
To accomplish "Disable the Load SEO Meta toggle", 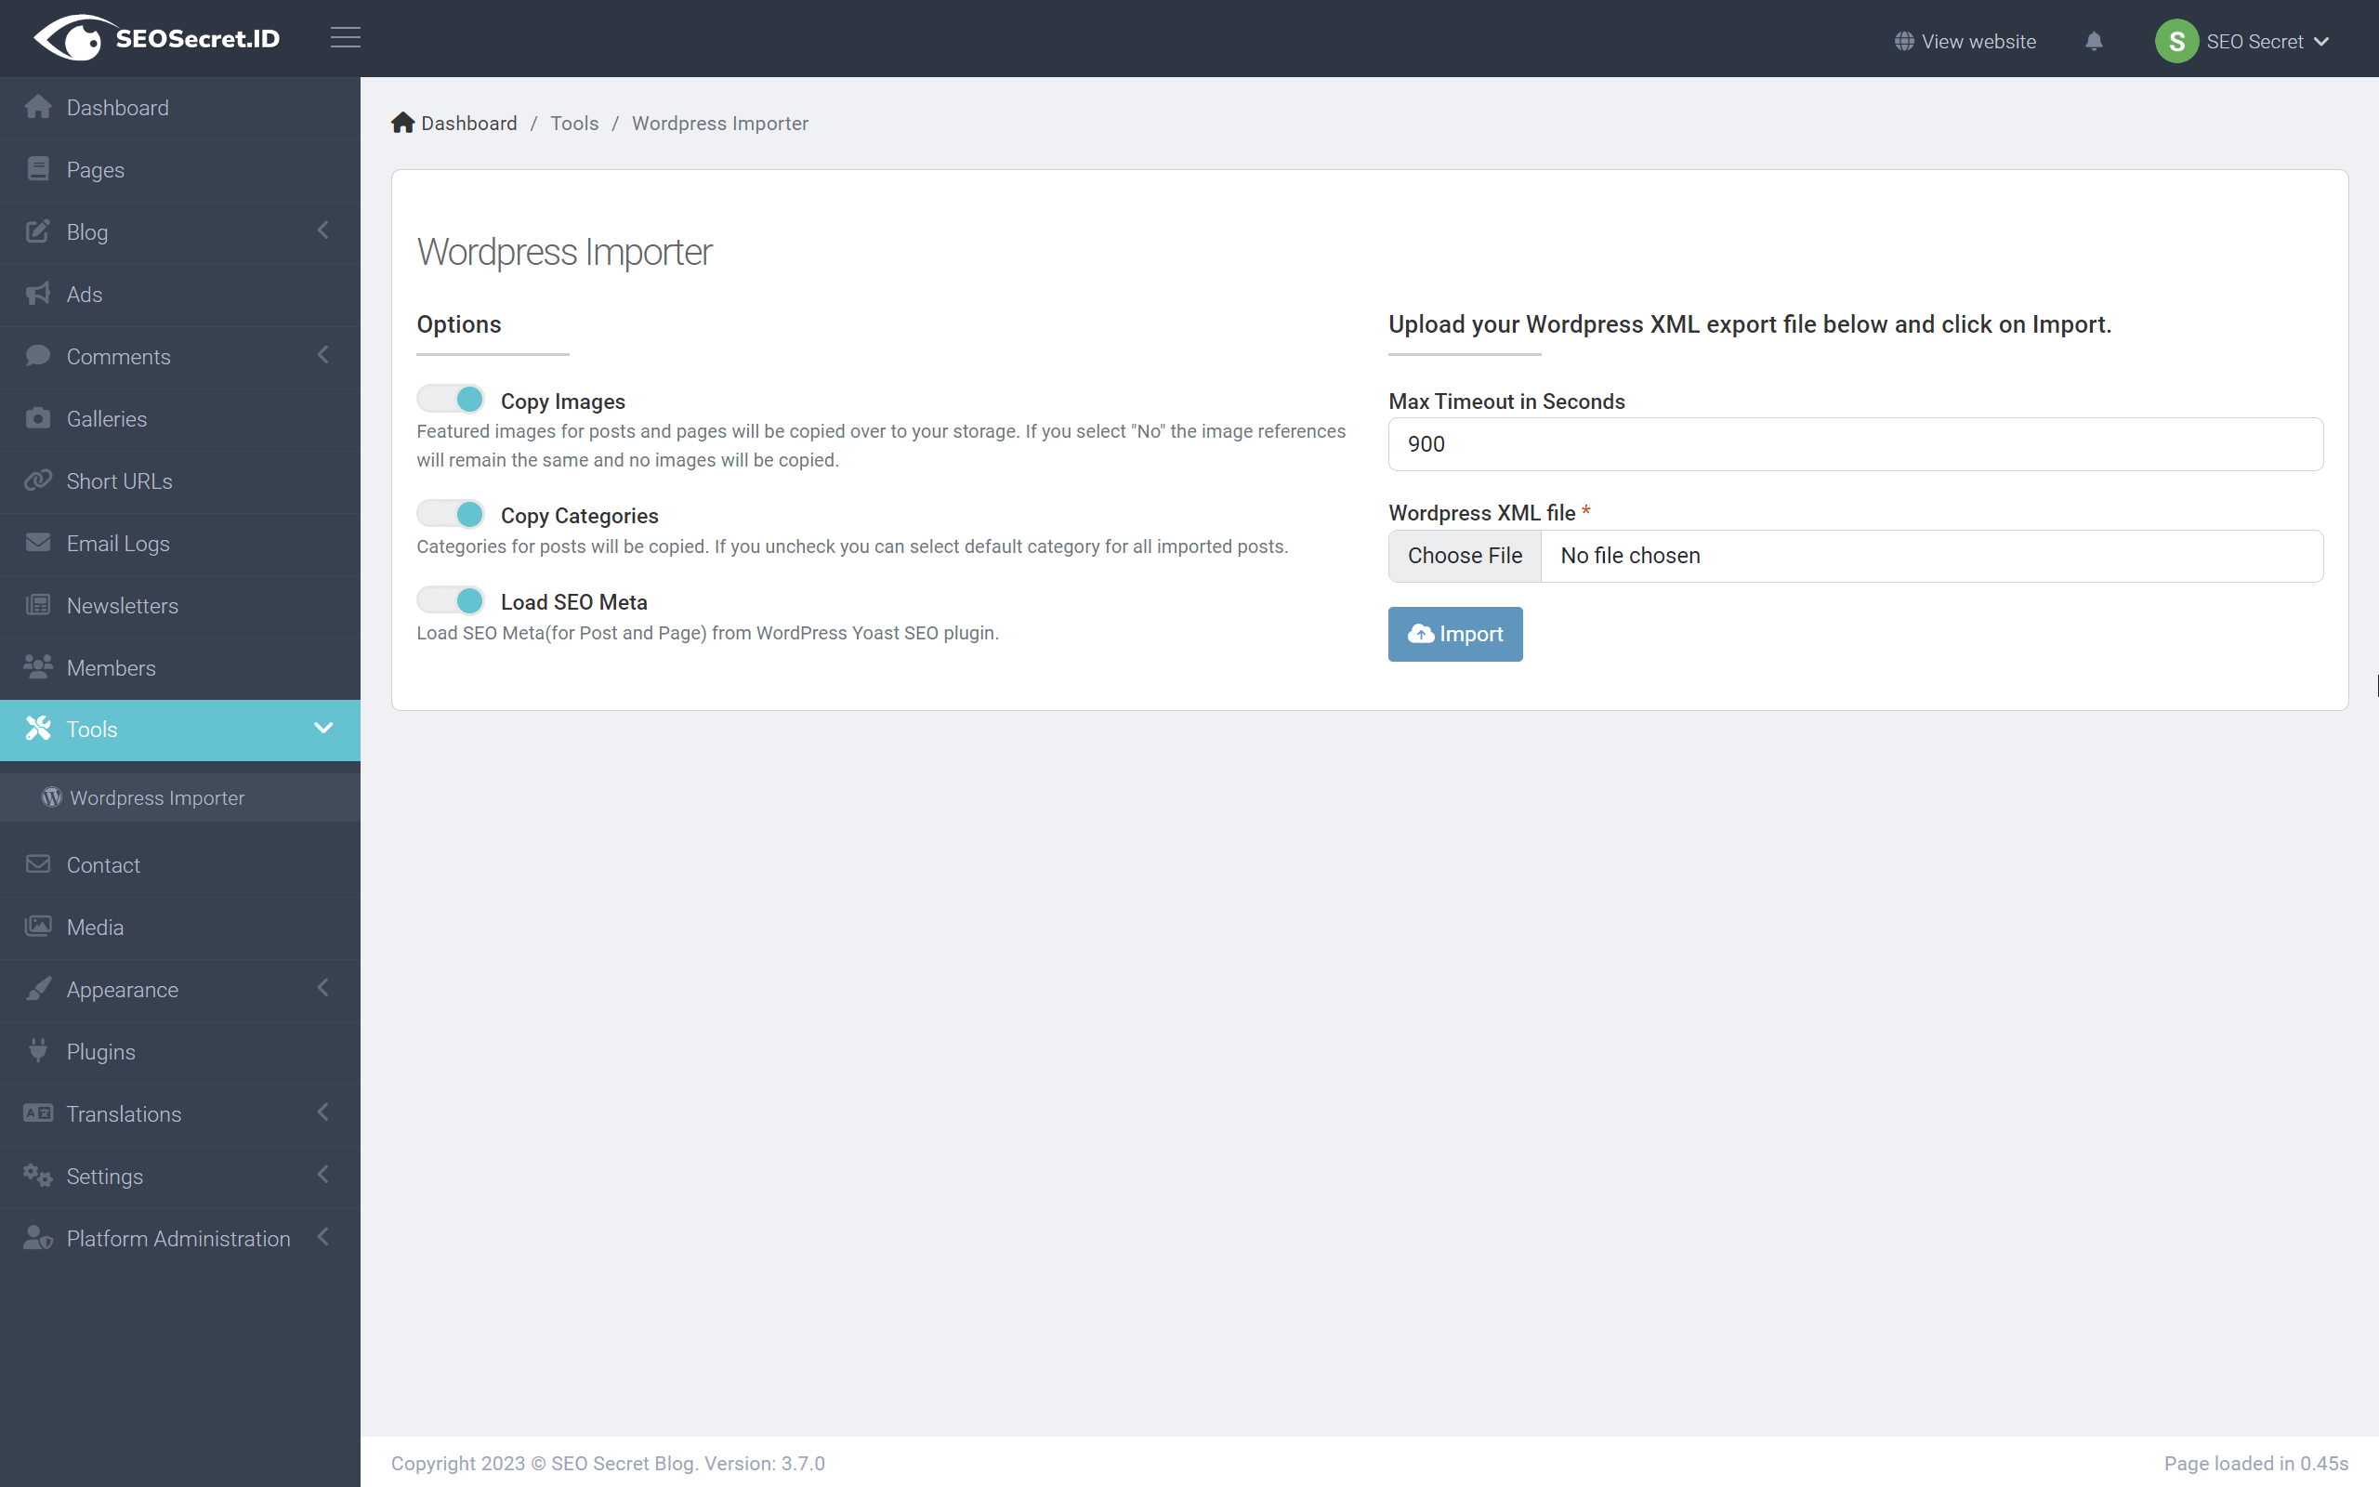I will [x=450, y=600].
